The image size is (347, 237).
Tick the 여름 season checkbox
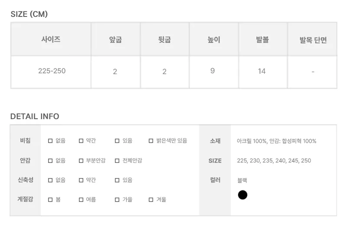[81, 200]
